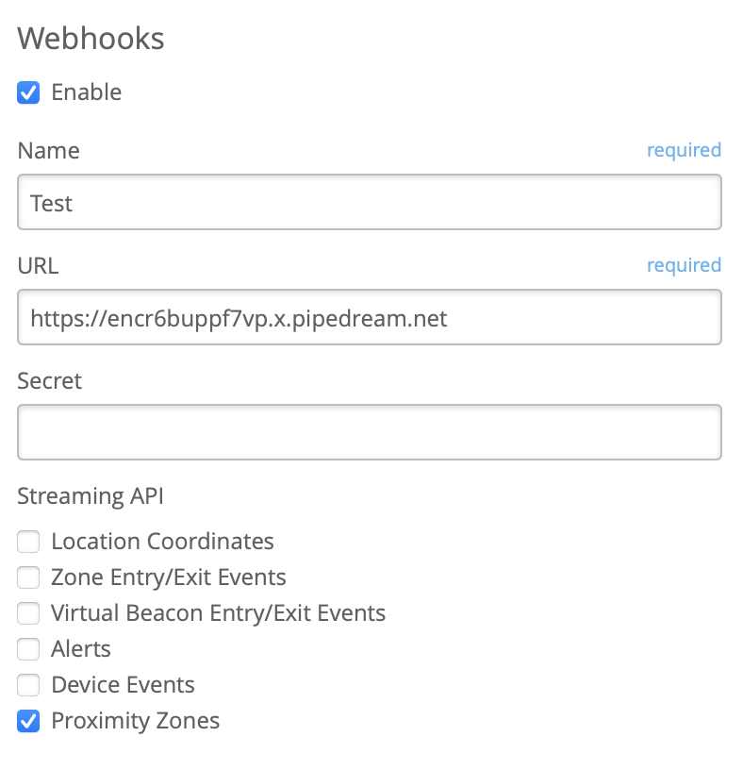The image size is (743, 770).
Task: Click the empty Secret input field
Action: 370,432
